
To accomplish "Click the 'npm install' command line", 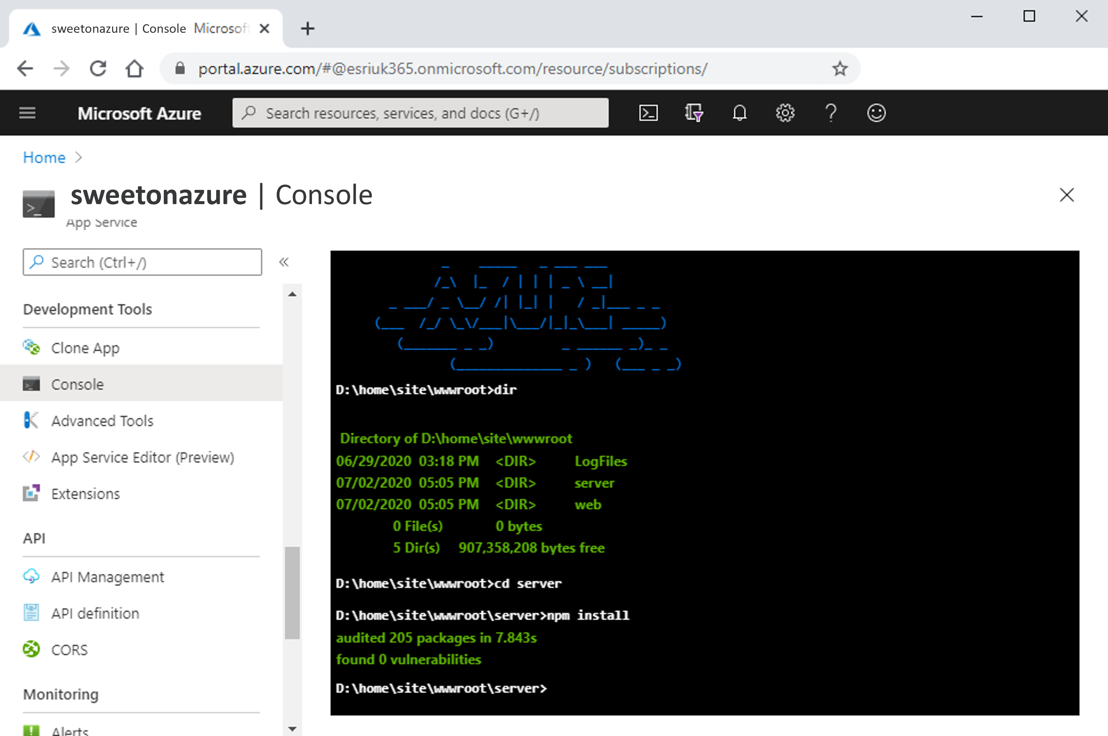I will (482, 615).
